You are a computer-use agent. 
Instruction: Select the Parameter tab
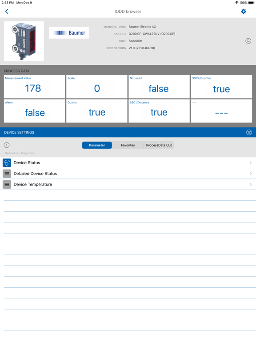[x=97, y=145]
